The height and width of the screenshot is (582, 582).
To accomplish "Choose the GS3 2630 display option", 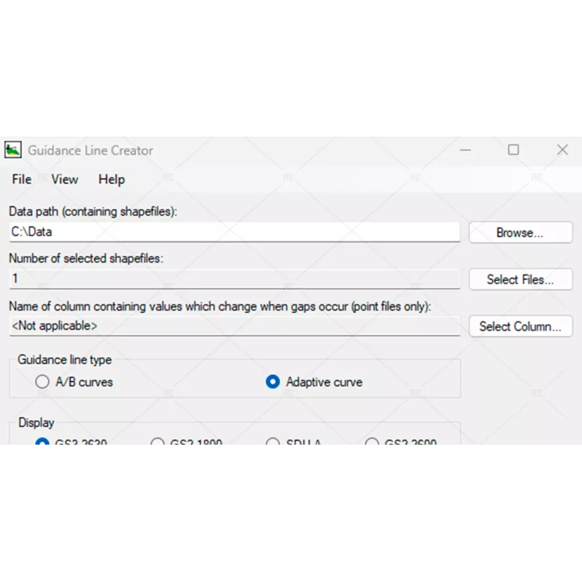I will pyautogui.click(x=42, y=442).
